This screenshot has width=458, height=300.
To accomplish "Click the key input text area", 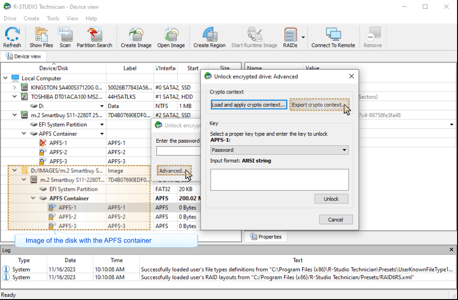I will (x=279, y=180).
